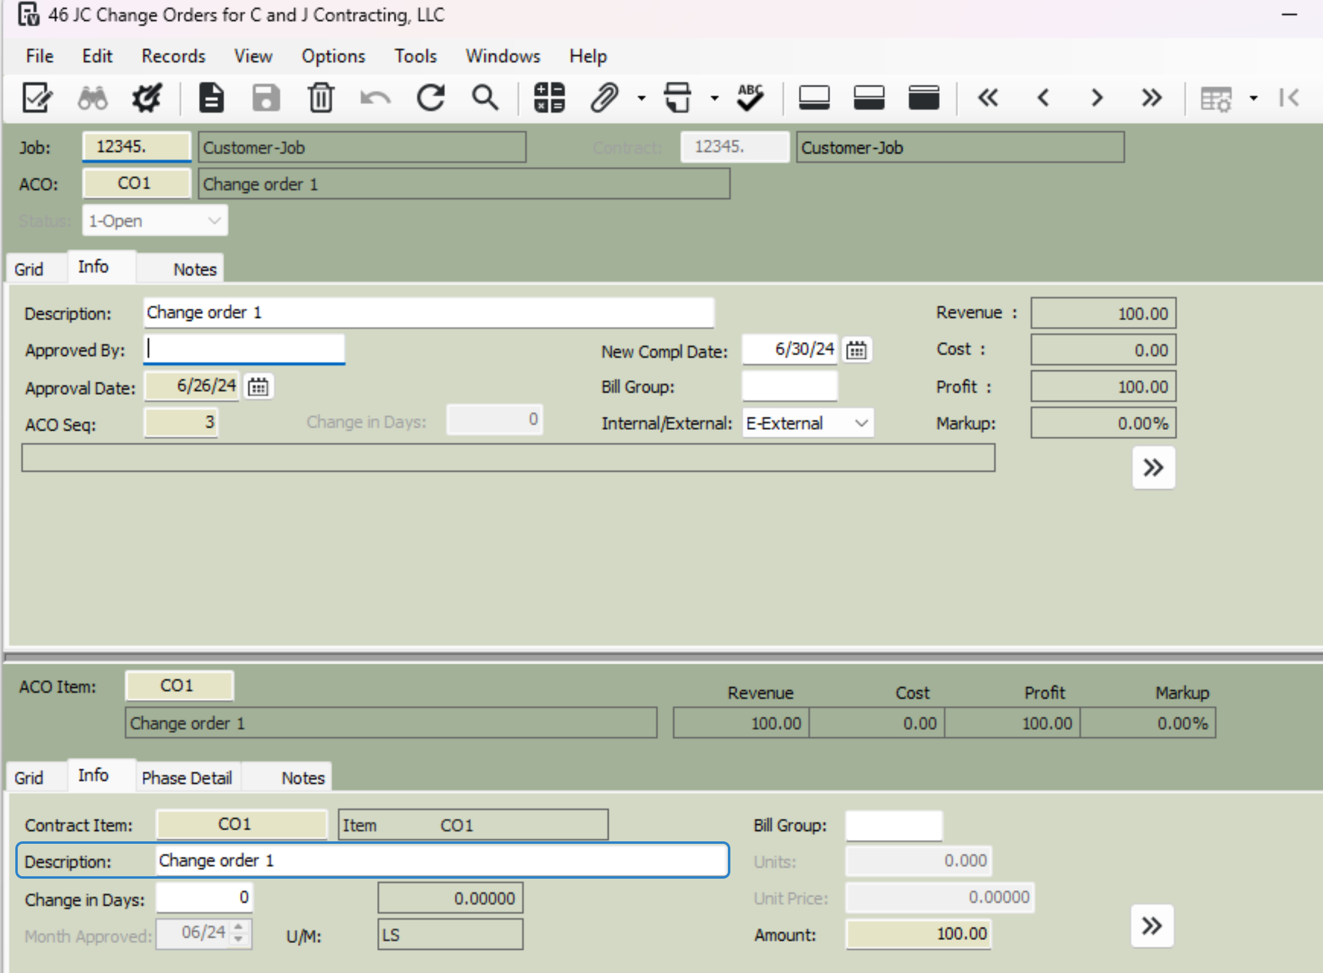Click the refresh circular arrow icon

coord(430,98)
